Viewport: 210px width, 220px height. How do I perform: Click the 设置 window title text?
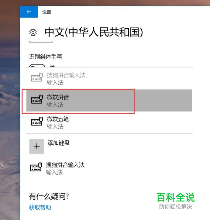(46, 12)
